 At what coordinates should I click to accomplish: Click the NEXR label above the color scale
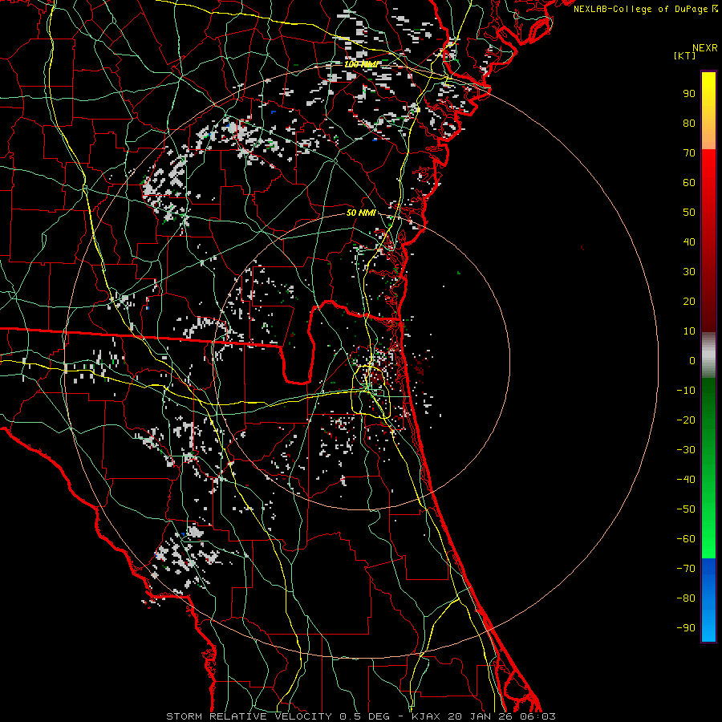704,48
